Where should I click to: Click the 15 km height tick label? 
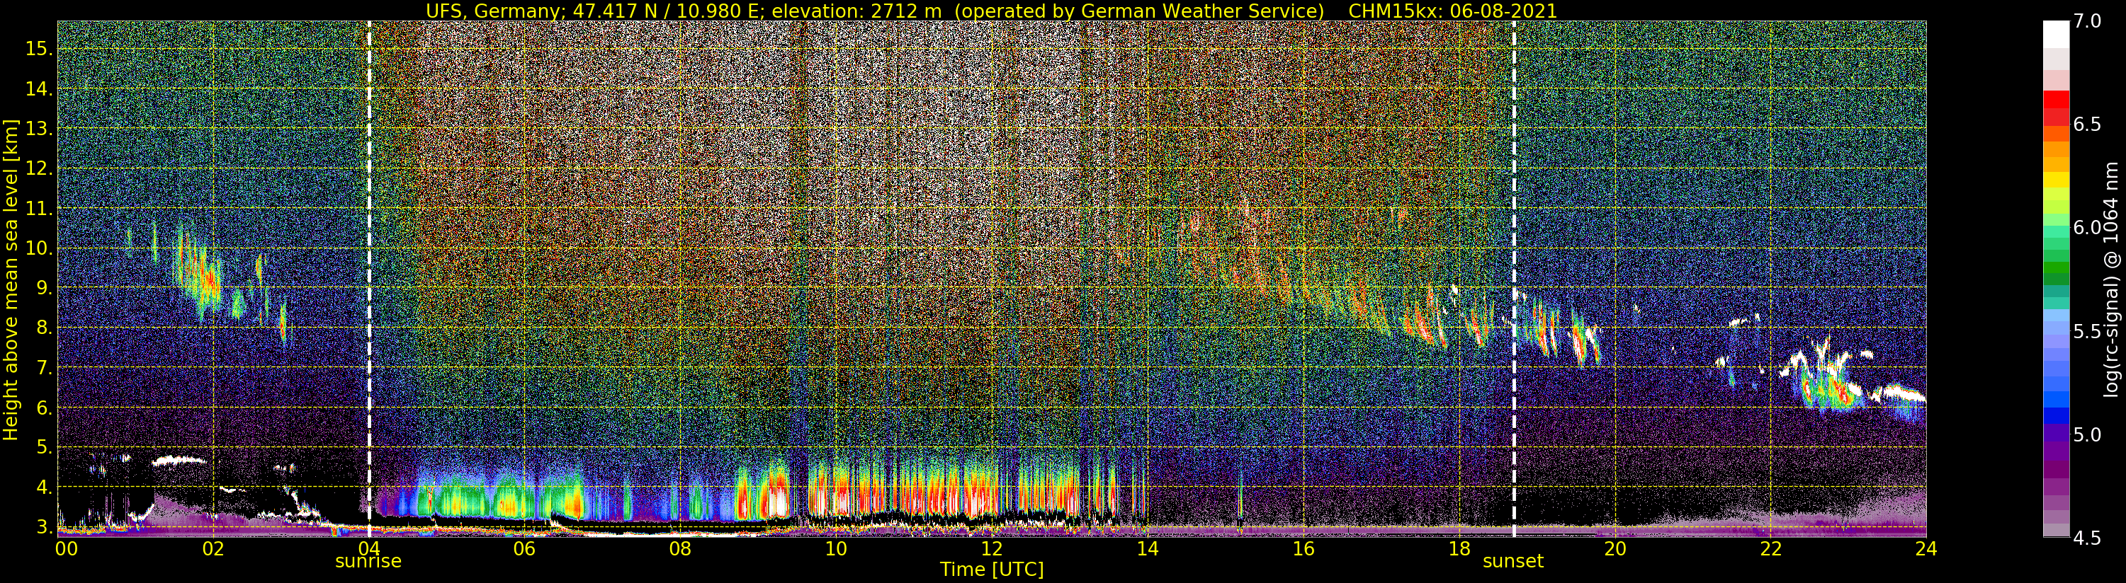click(39, 49)
